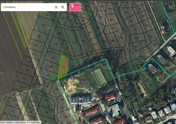The height and width of the screenshot is (124, 176).
Task: Select parcel 668 on the map
Action: click(x=141, y=56)
